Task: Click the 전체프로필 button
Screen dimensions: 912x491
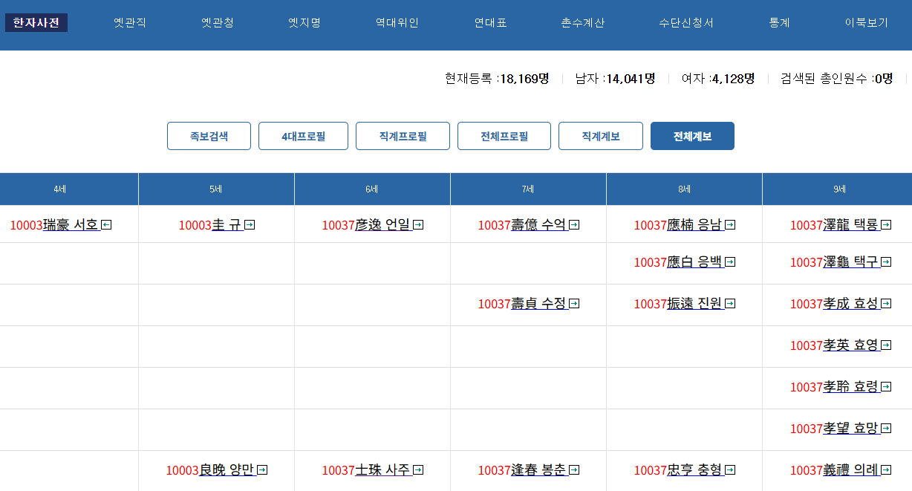Action: point(504,136)
